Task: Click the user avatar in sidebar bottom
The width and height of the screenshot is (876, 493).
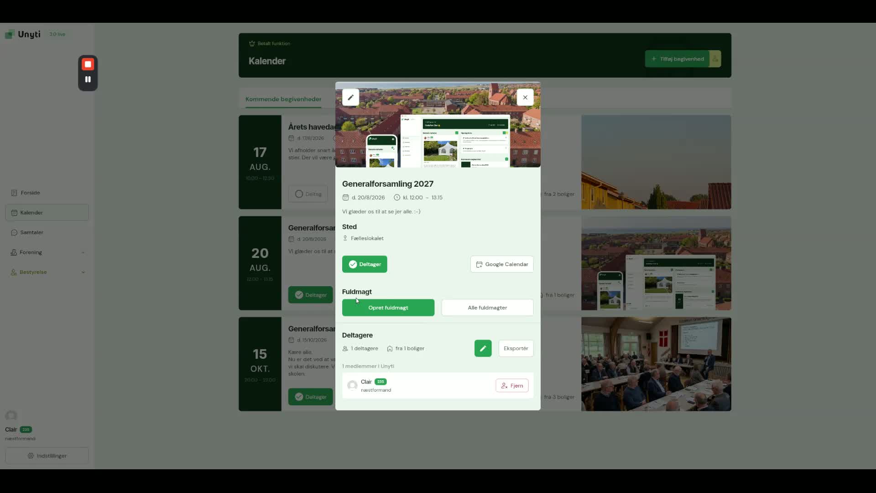Action: 11,415
